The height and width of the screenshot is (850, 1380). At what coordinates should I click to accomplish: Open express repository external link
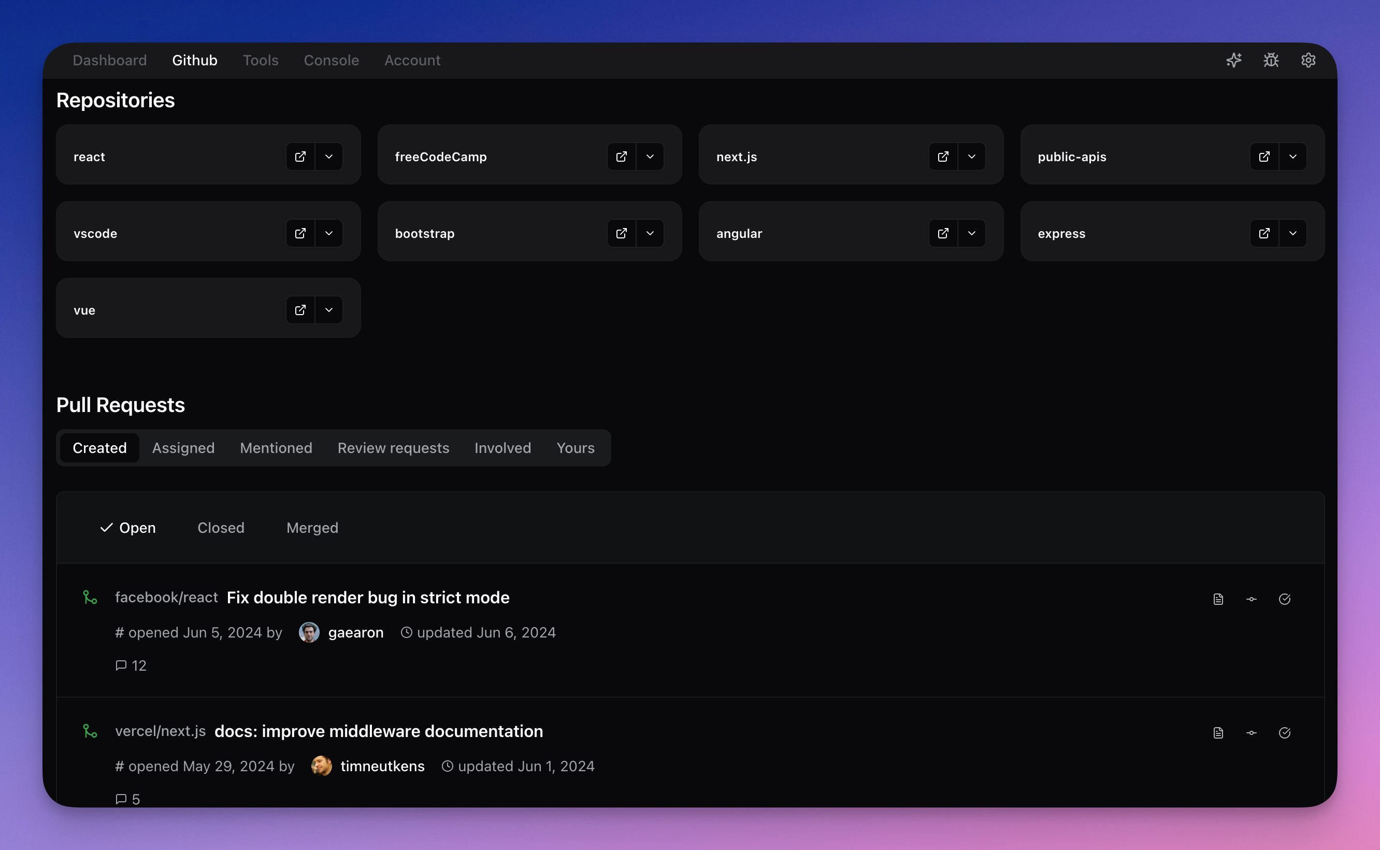(1264, 233)
